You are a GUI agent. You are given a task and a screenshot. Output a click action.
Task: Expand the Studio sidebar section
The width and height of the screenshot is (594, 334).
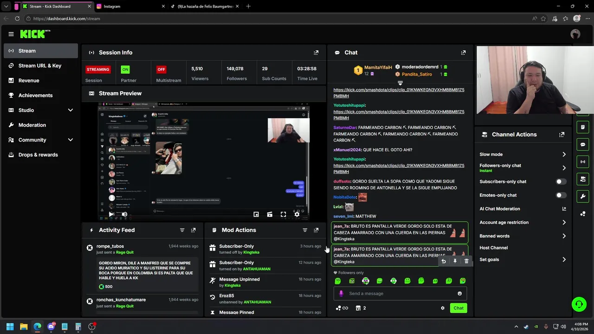71,110
